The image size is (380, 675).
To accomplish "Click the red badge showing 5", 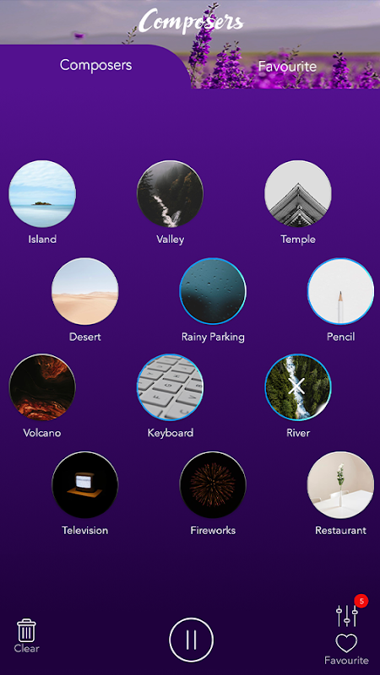I will click(x=361, y=601).
